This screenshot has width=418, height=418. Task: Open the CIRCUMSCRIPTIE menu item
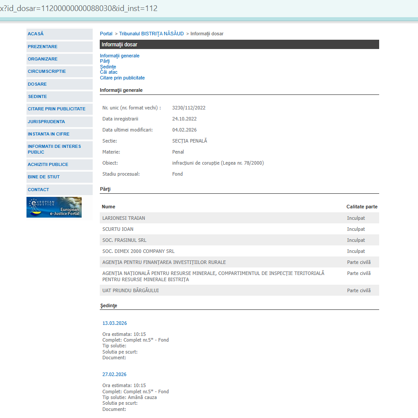pos(46,72)
